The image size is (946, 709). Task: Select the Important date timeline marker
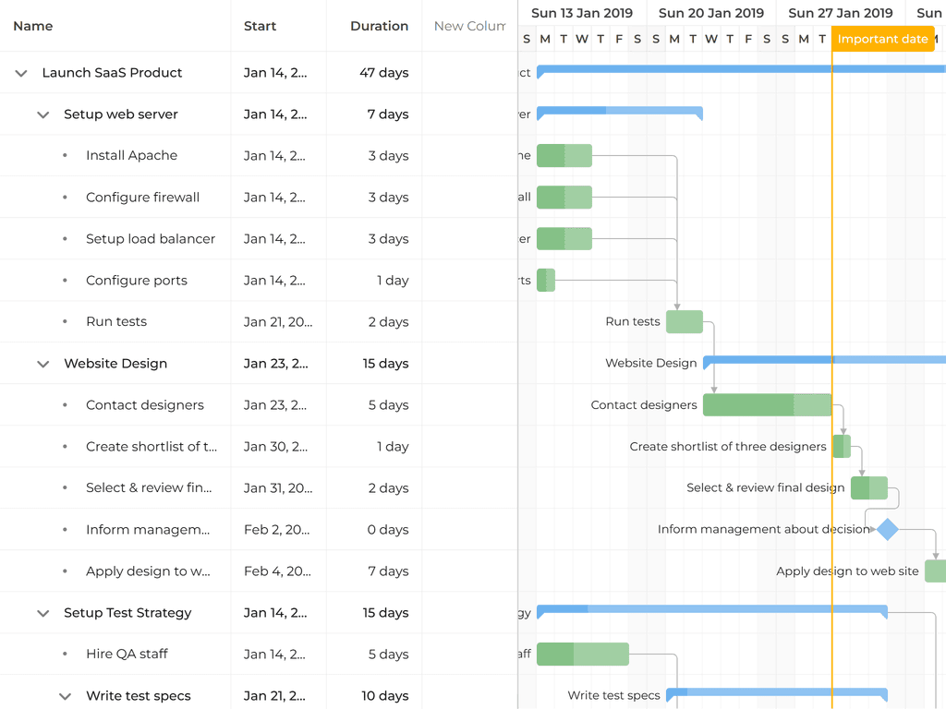(x=882, y=39)
